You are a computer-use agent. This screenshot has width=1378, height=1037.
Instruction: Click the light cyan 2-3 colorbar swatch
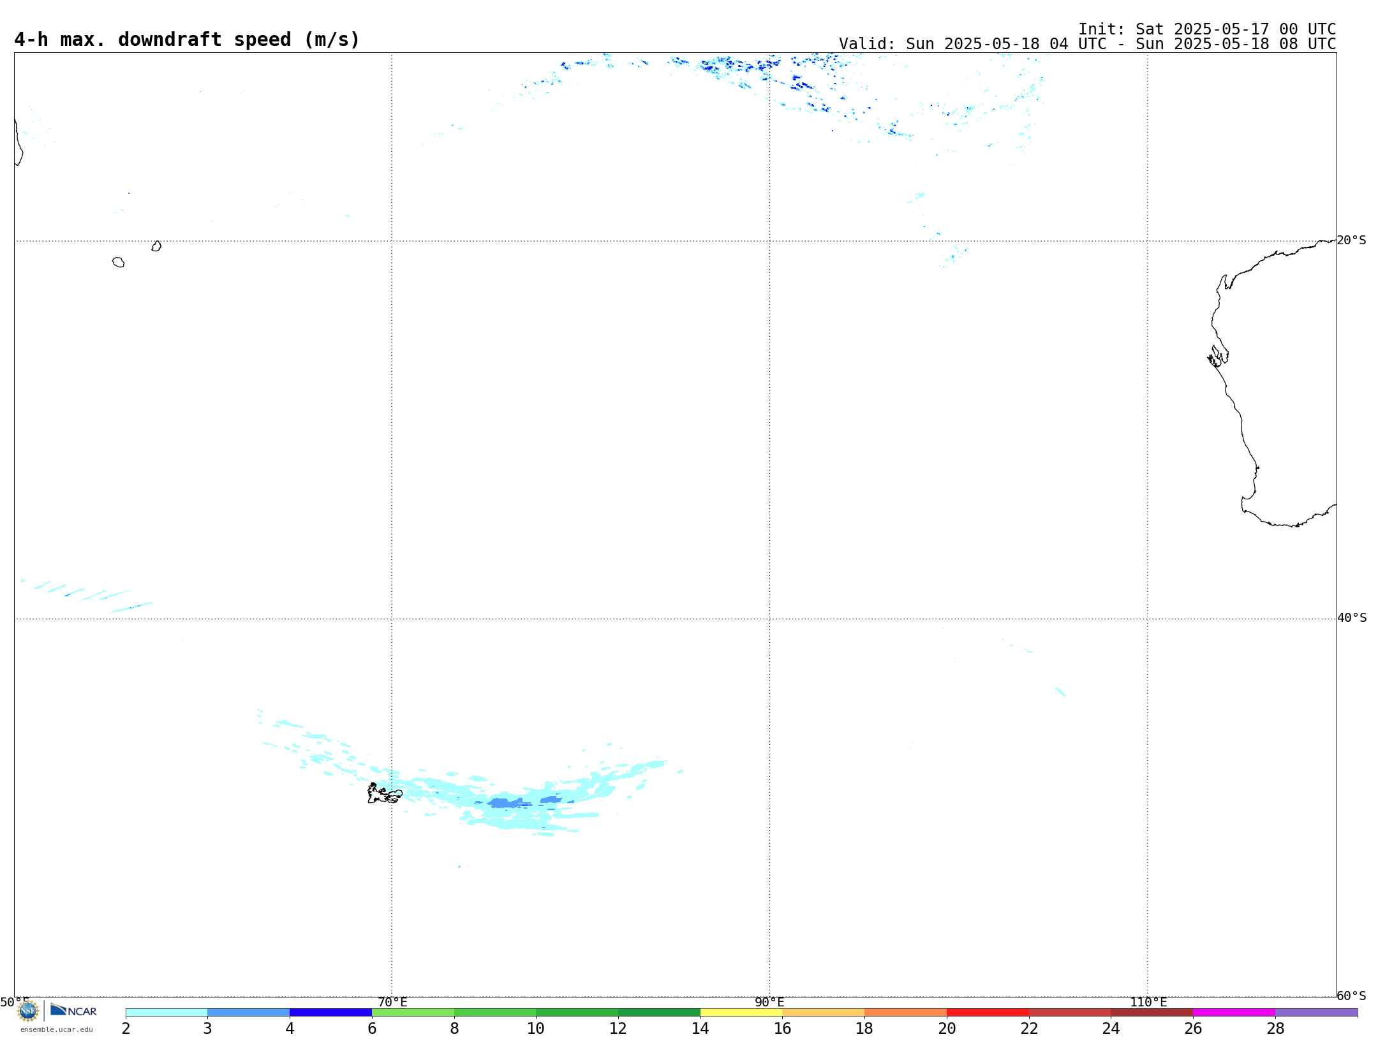(x=167, y=1013)
